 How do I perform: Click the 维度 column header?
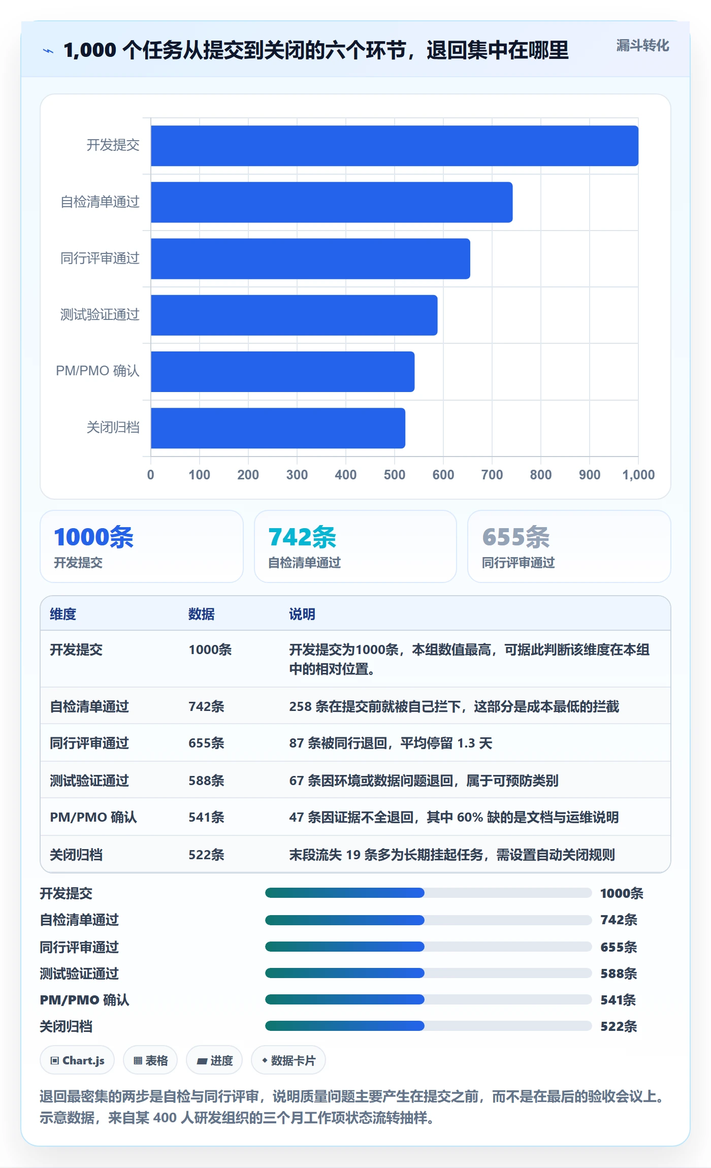(63, 614)
